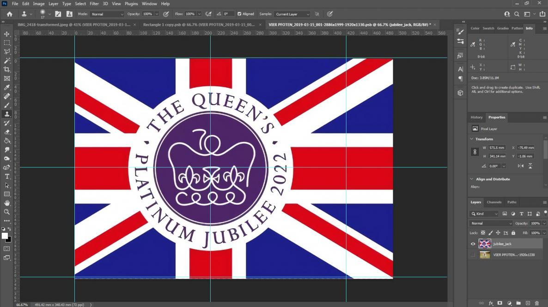Select the Brush tool in toolbox
Screen dimensions: 548x307
pyautogui.click(x=6, y=105)
